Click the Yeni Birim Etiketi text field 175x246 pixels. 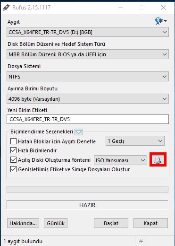point(88,119)
